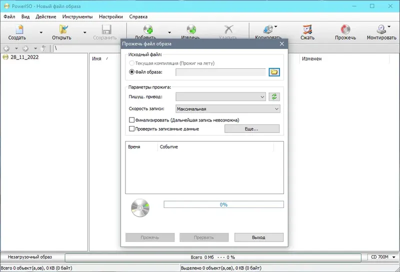The image size is (400, 272).
Task: Click the Сжать compress toolbar icon
Action: click(307, 29)
